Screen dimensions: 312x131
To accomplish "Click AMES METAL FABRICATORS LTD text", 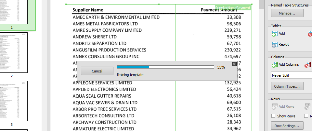I will pyautogui.click(x=105, y=24).
